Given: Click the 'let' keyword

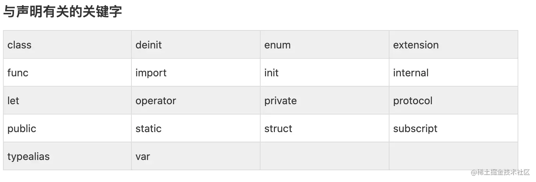Looking at the screenshot, I should [x=13, y=101].
